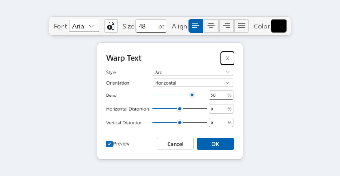Open the Arial font dropdown
This screenshot has height=176, width=340.
84,26
